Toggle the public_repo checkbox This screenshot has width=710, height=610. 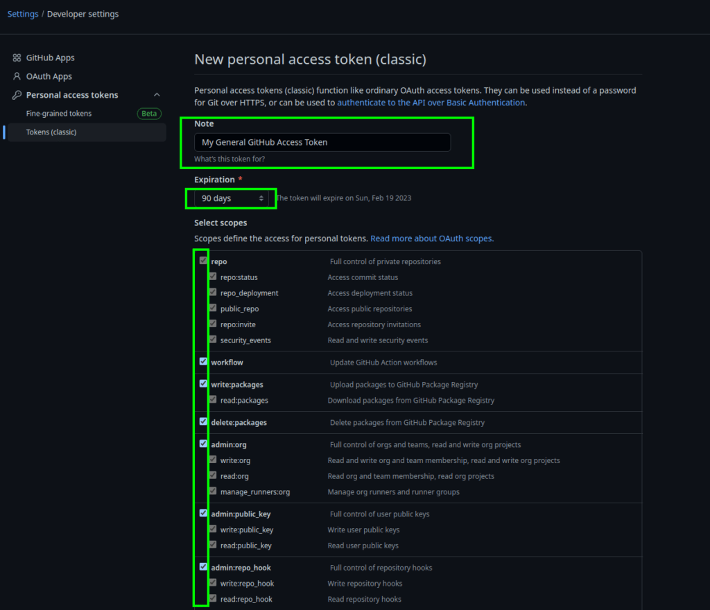tap(213, 308)
